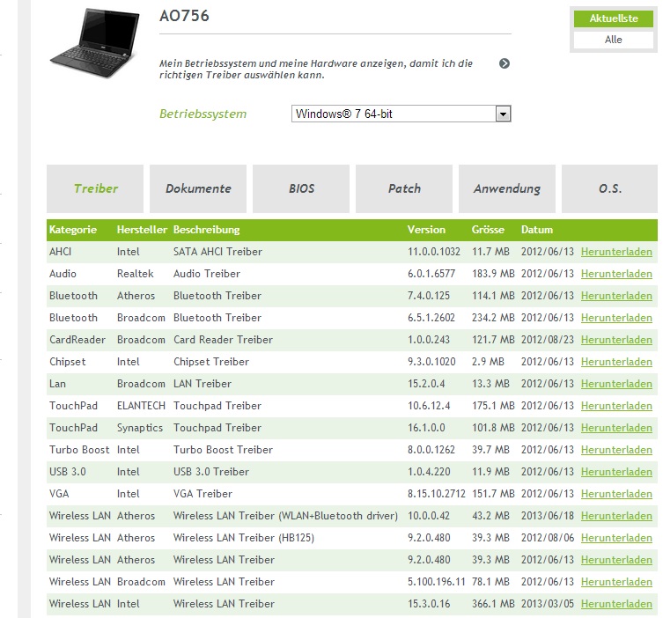Click the ELANTECH manufacturer cell
The width and height of the screenshot is (663, 618).
pyautogui.click(x=141, y=406)
